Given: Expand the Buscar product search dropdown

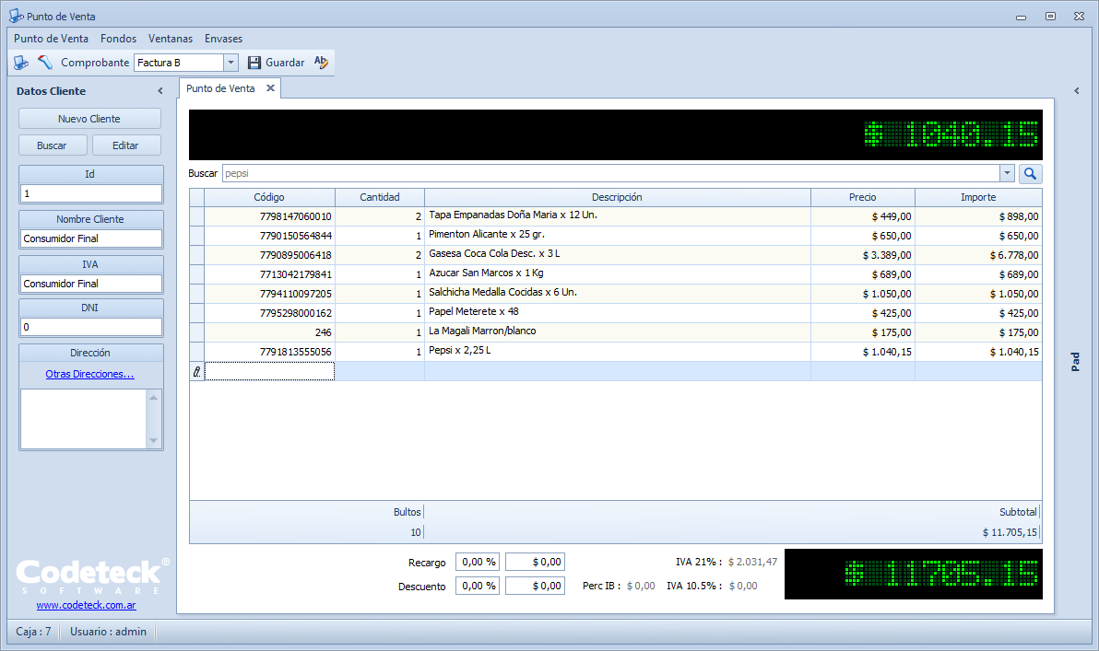Looking at the screenshot, I should point(1007,173).
